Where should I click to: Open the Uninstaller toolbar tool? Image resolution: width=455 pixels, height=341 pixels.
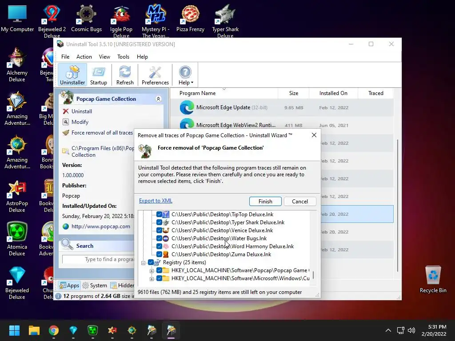click(72, 75)
